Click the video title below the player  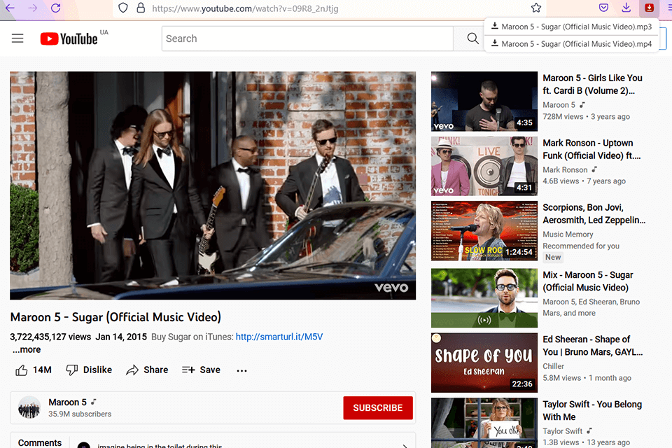coord(115,317)
